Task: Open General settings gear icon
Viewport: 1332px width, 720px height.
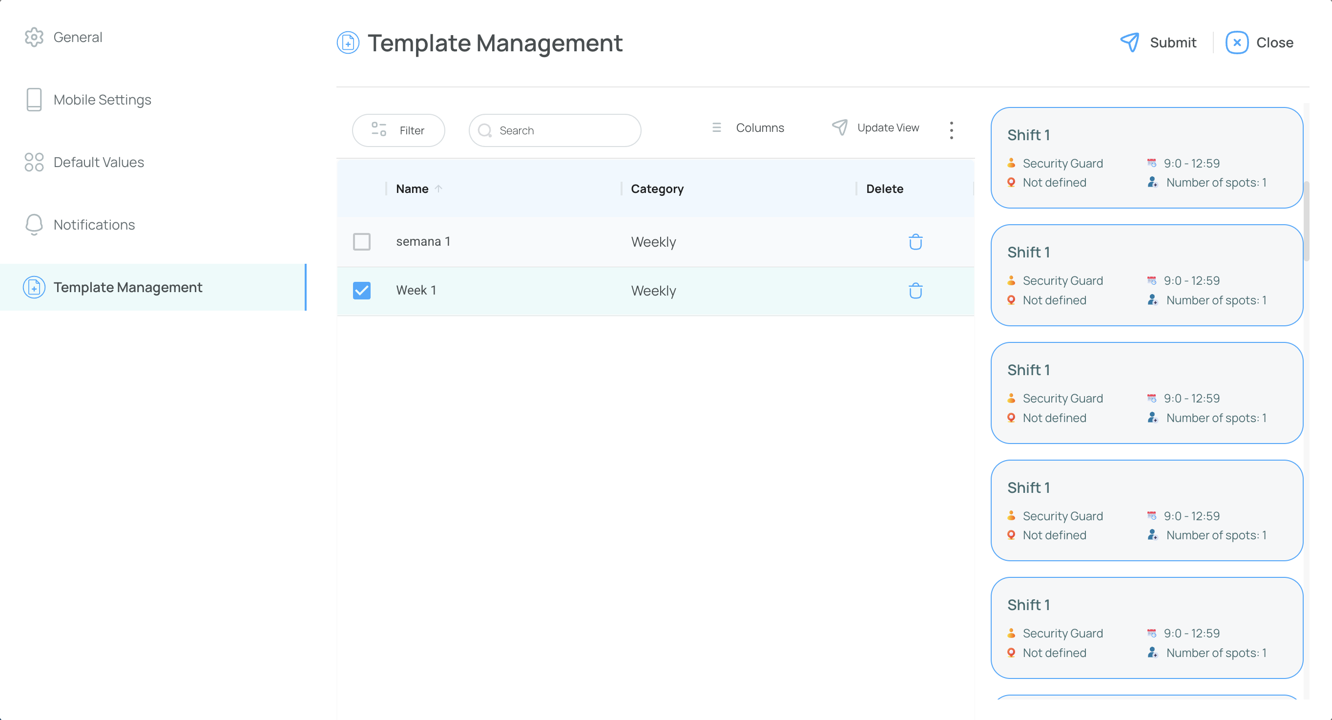Action: (34, 37)
